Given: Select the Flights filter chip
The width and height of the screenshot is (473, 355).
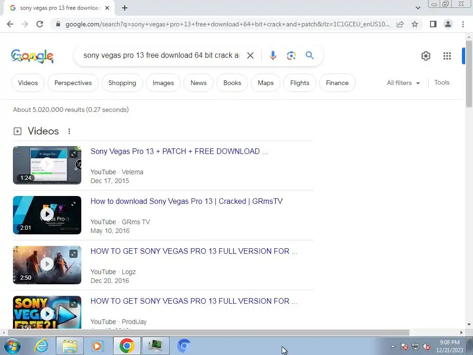Looking at the screenshot, I should tap(299, 83).
